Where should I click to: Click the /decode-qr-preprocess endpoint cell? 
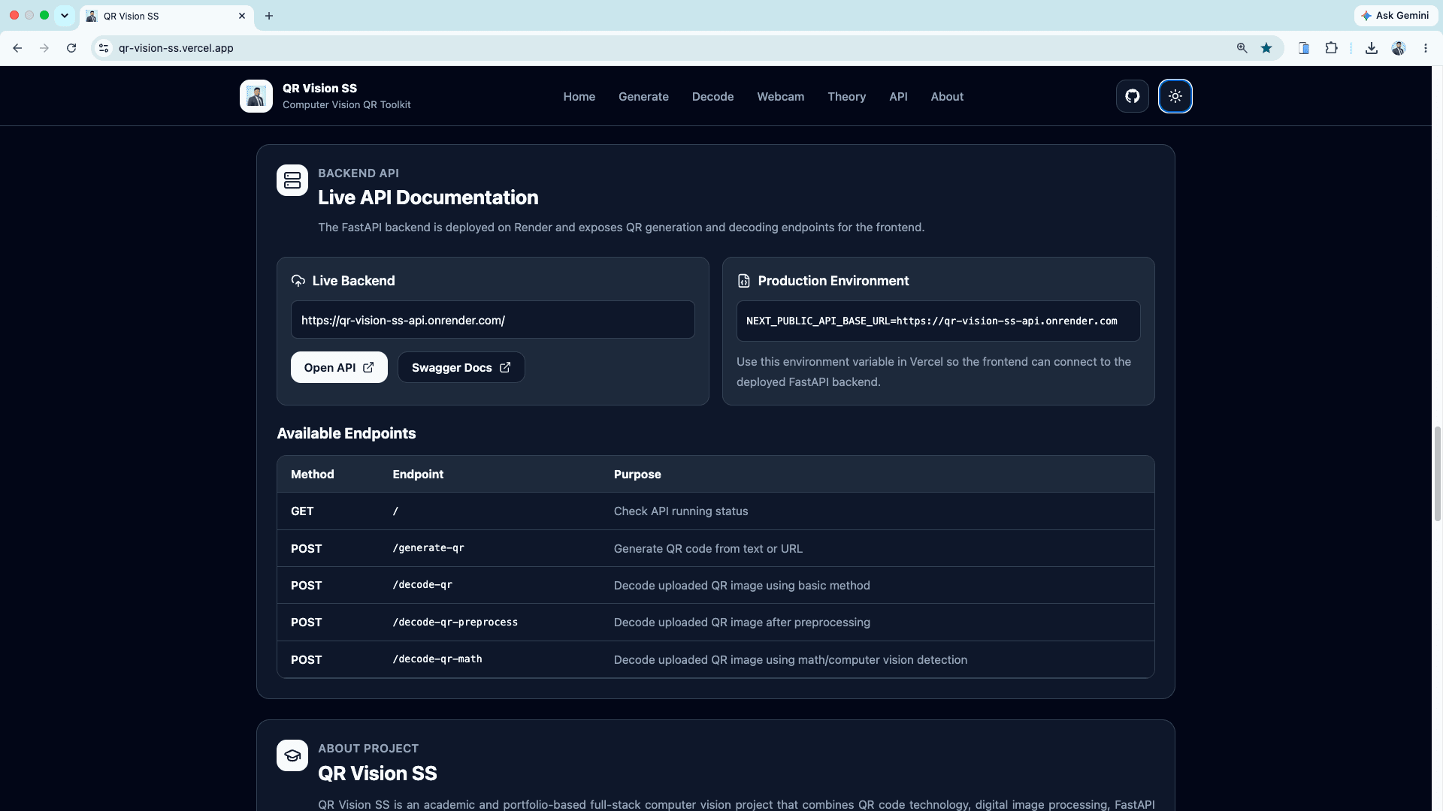[455, 623]
